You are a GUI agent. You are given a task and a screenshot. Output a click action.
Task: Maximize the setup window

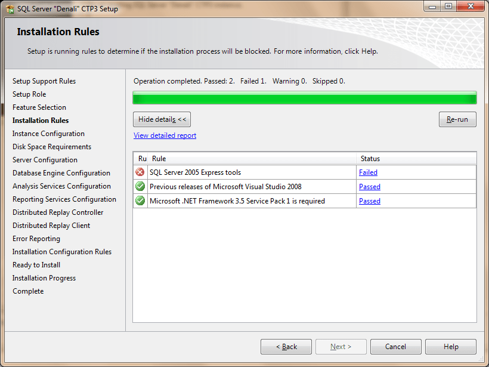(x=448, y=7)
